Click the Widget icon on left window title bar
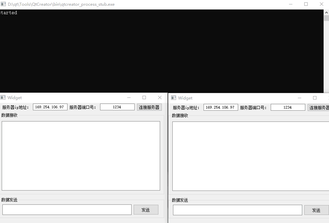The width and height of the screenshot is (329, 223). point(3,97)
